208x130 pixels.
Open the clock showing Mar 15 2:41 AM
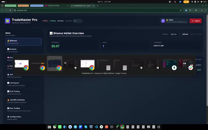point(104,2)
